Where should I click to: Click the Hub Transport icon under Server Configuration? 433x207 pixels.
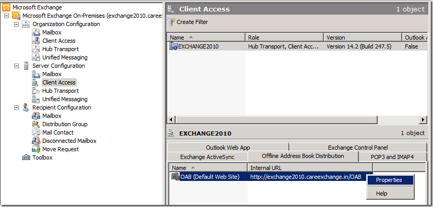[36, 91]
